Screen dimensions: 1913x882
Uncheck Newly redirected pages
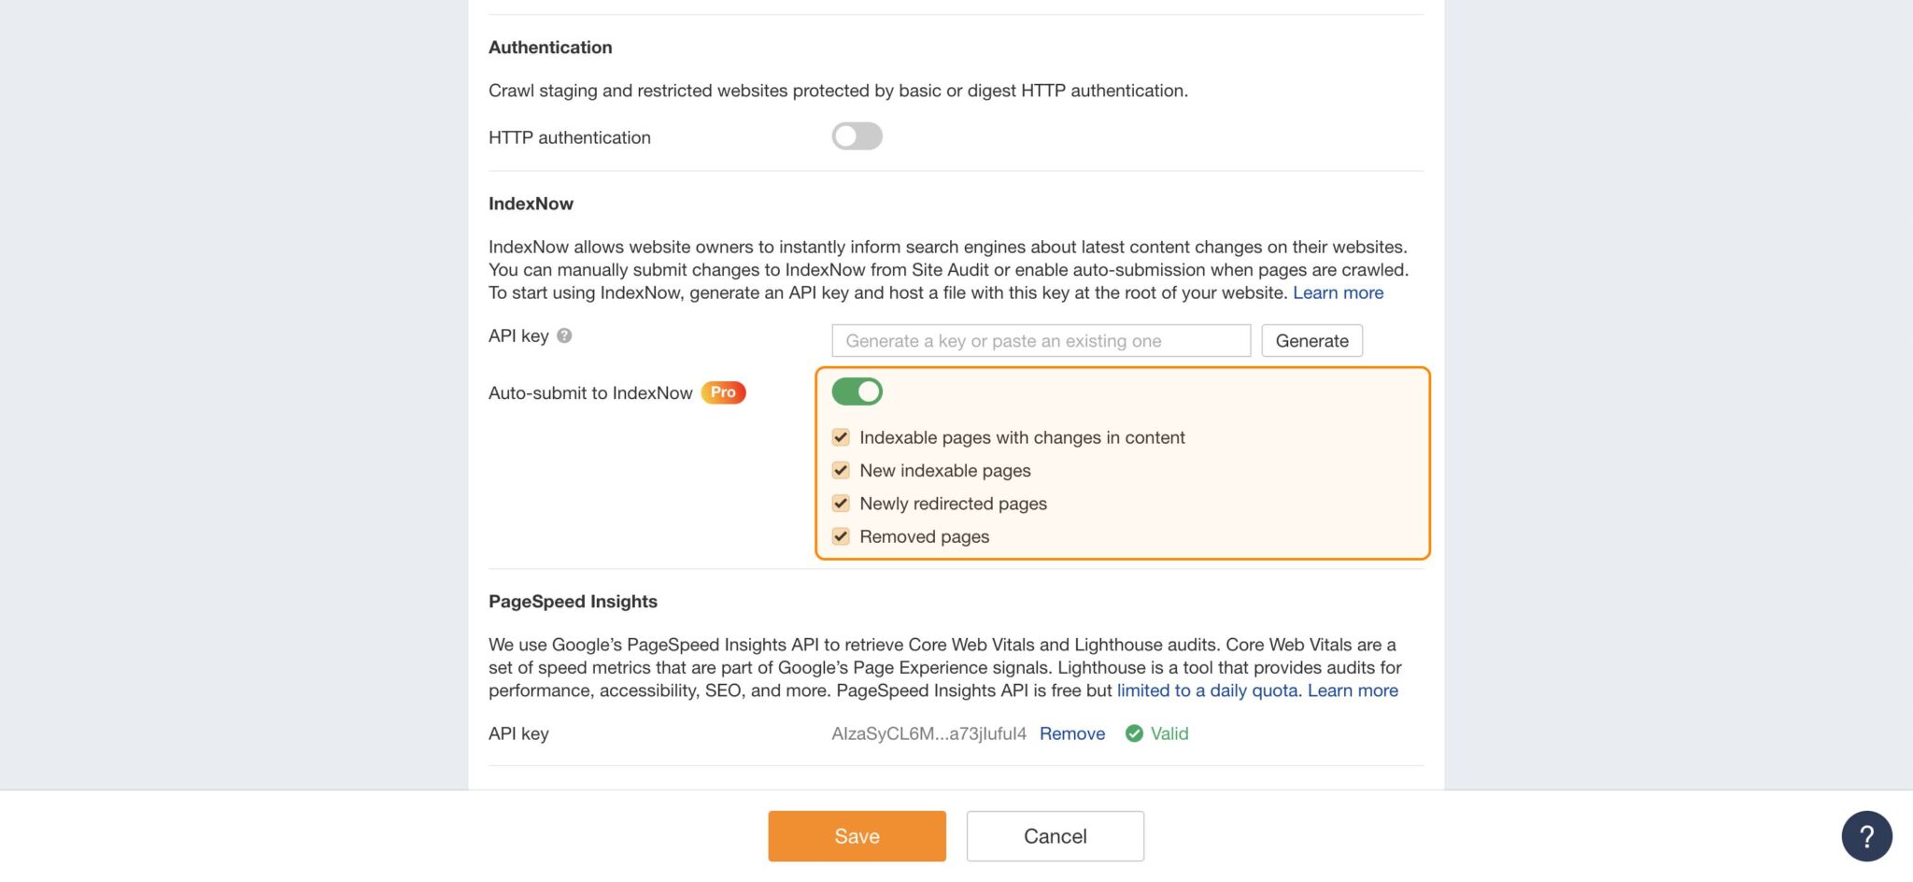[840, 503]
